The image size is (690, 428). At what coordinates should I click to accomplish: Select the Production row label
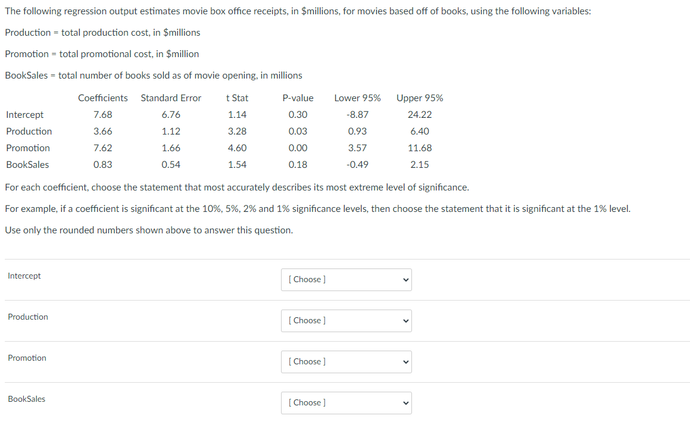click(29, 131)
